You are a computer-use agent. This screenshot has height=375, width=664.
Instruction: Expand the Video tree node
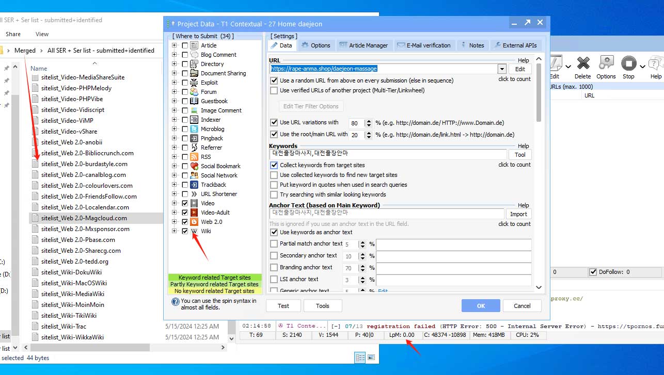click(175, 203)
